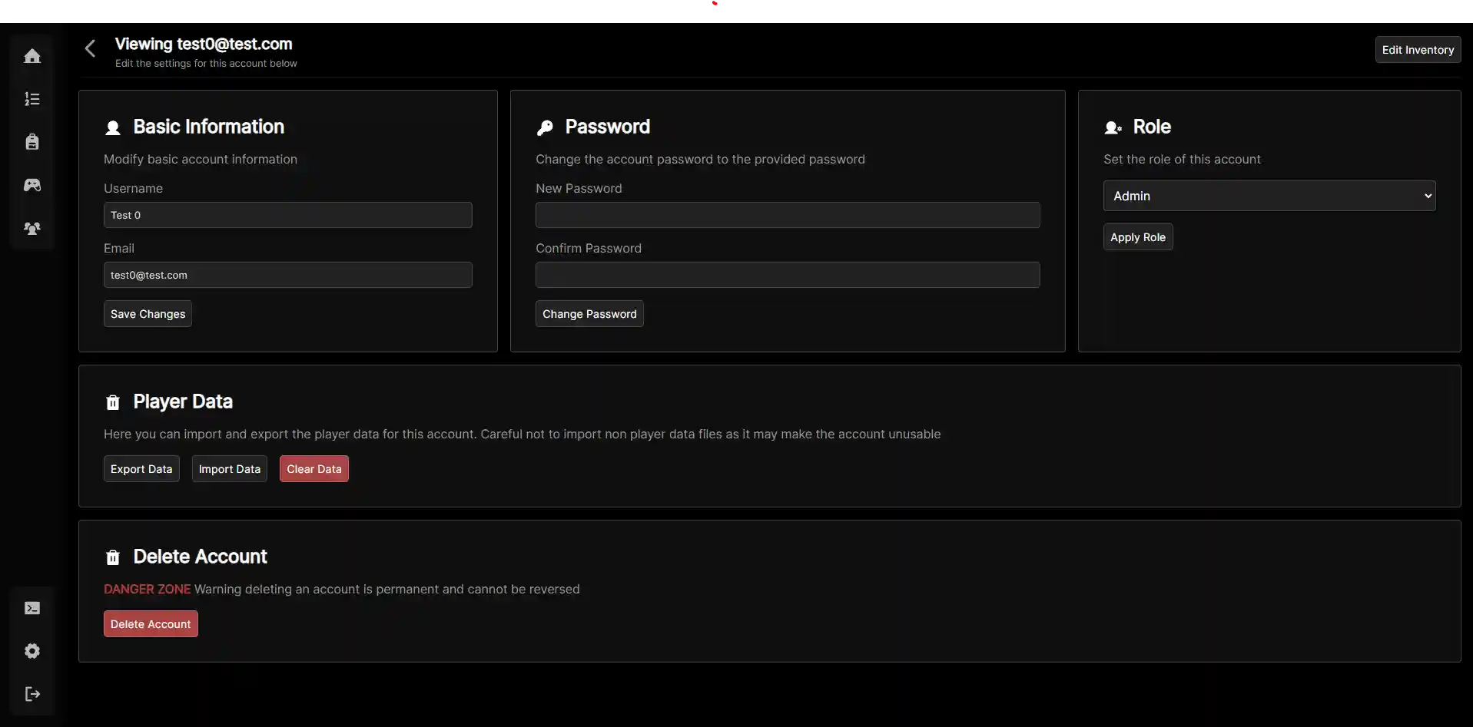Delete the account permanently
The width and height of the screenshot is (1473, 727).
(150, 623)
